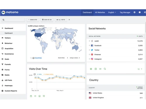Click the reddit alien icon
146x109 pixels.
92,41
